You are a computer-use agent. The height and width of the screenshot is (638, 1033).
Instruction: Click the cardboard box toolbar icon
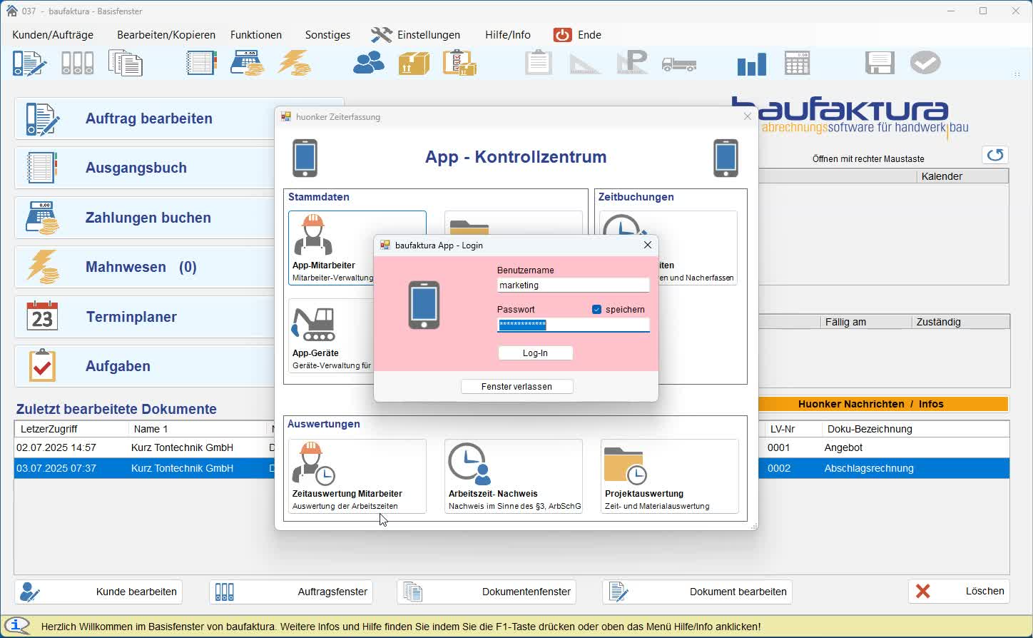pyautogui.click(x=414, y=64)
